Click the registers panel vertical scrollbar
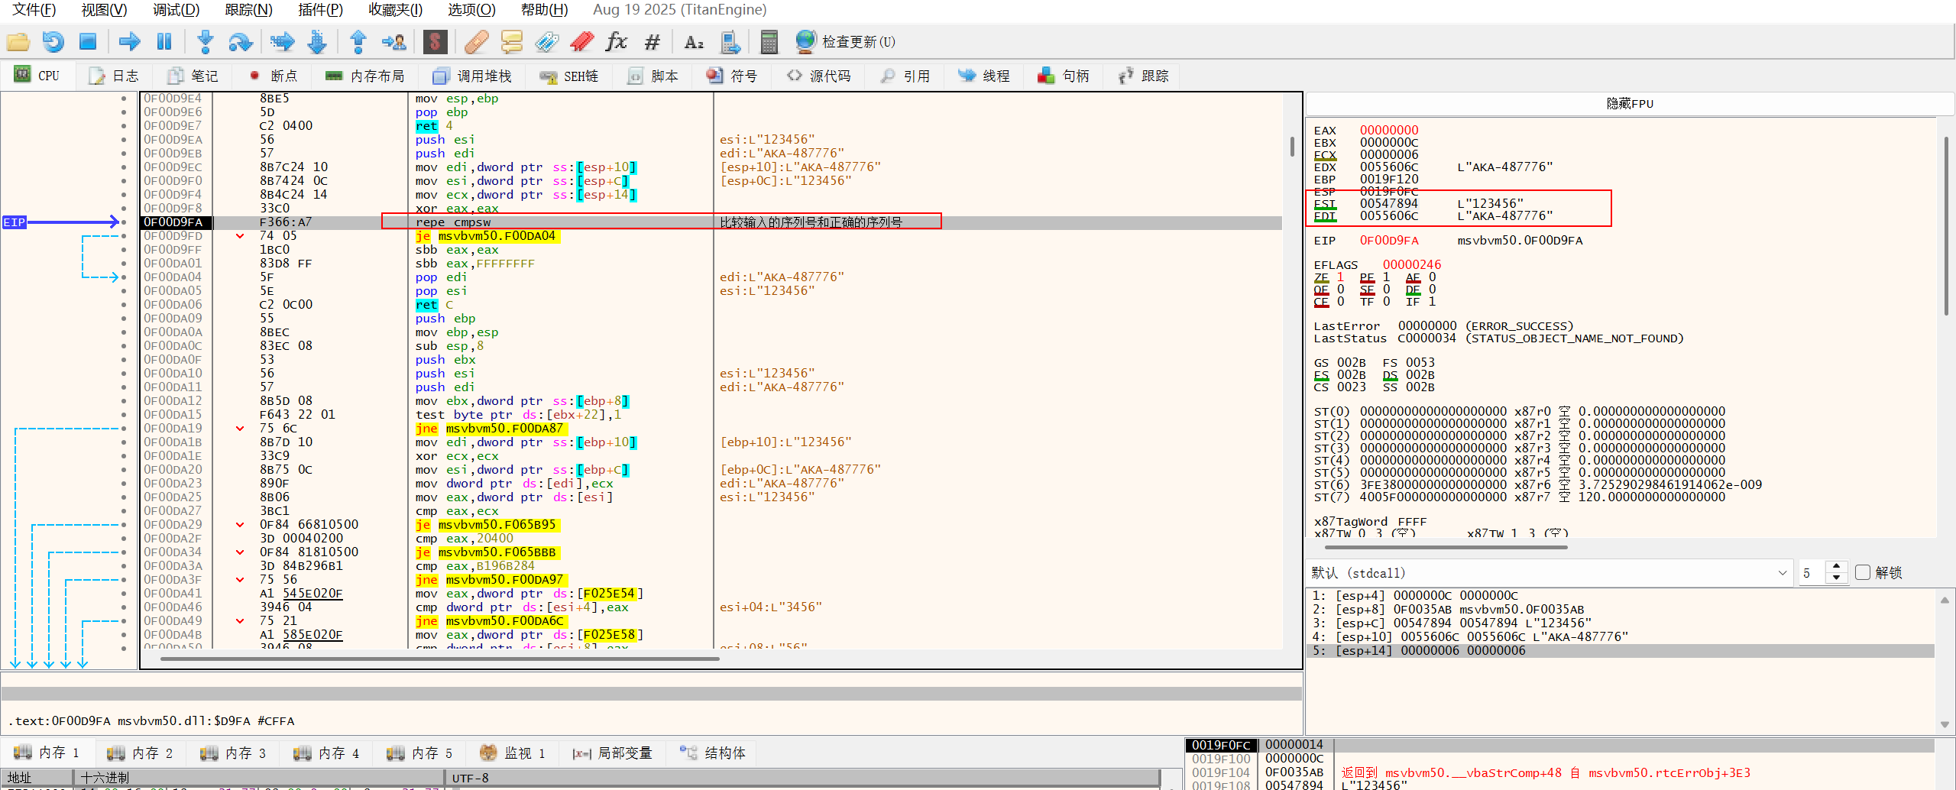 coord(1946,225)
